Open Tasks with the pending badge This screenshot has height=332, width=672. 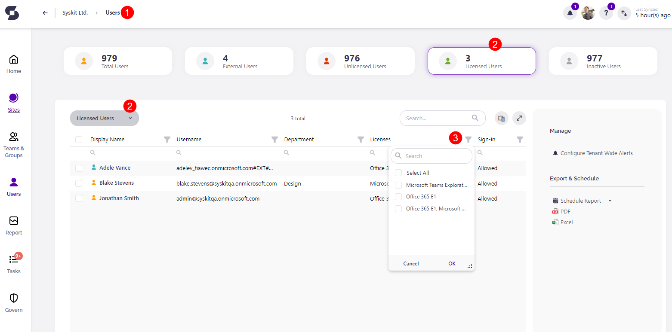pos(13,264)
